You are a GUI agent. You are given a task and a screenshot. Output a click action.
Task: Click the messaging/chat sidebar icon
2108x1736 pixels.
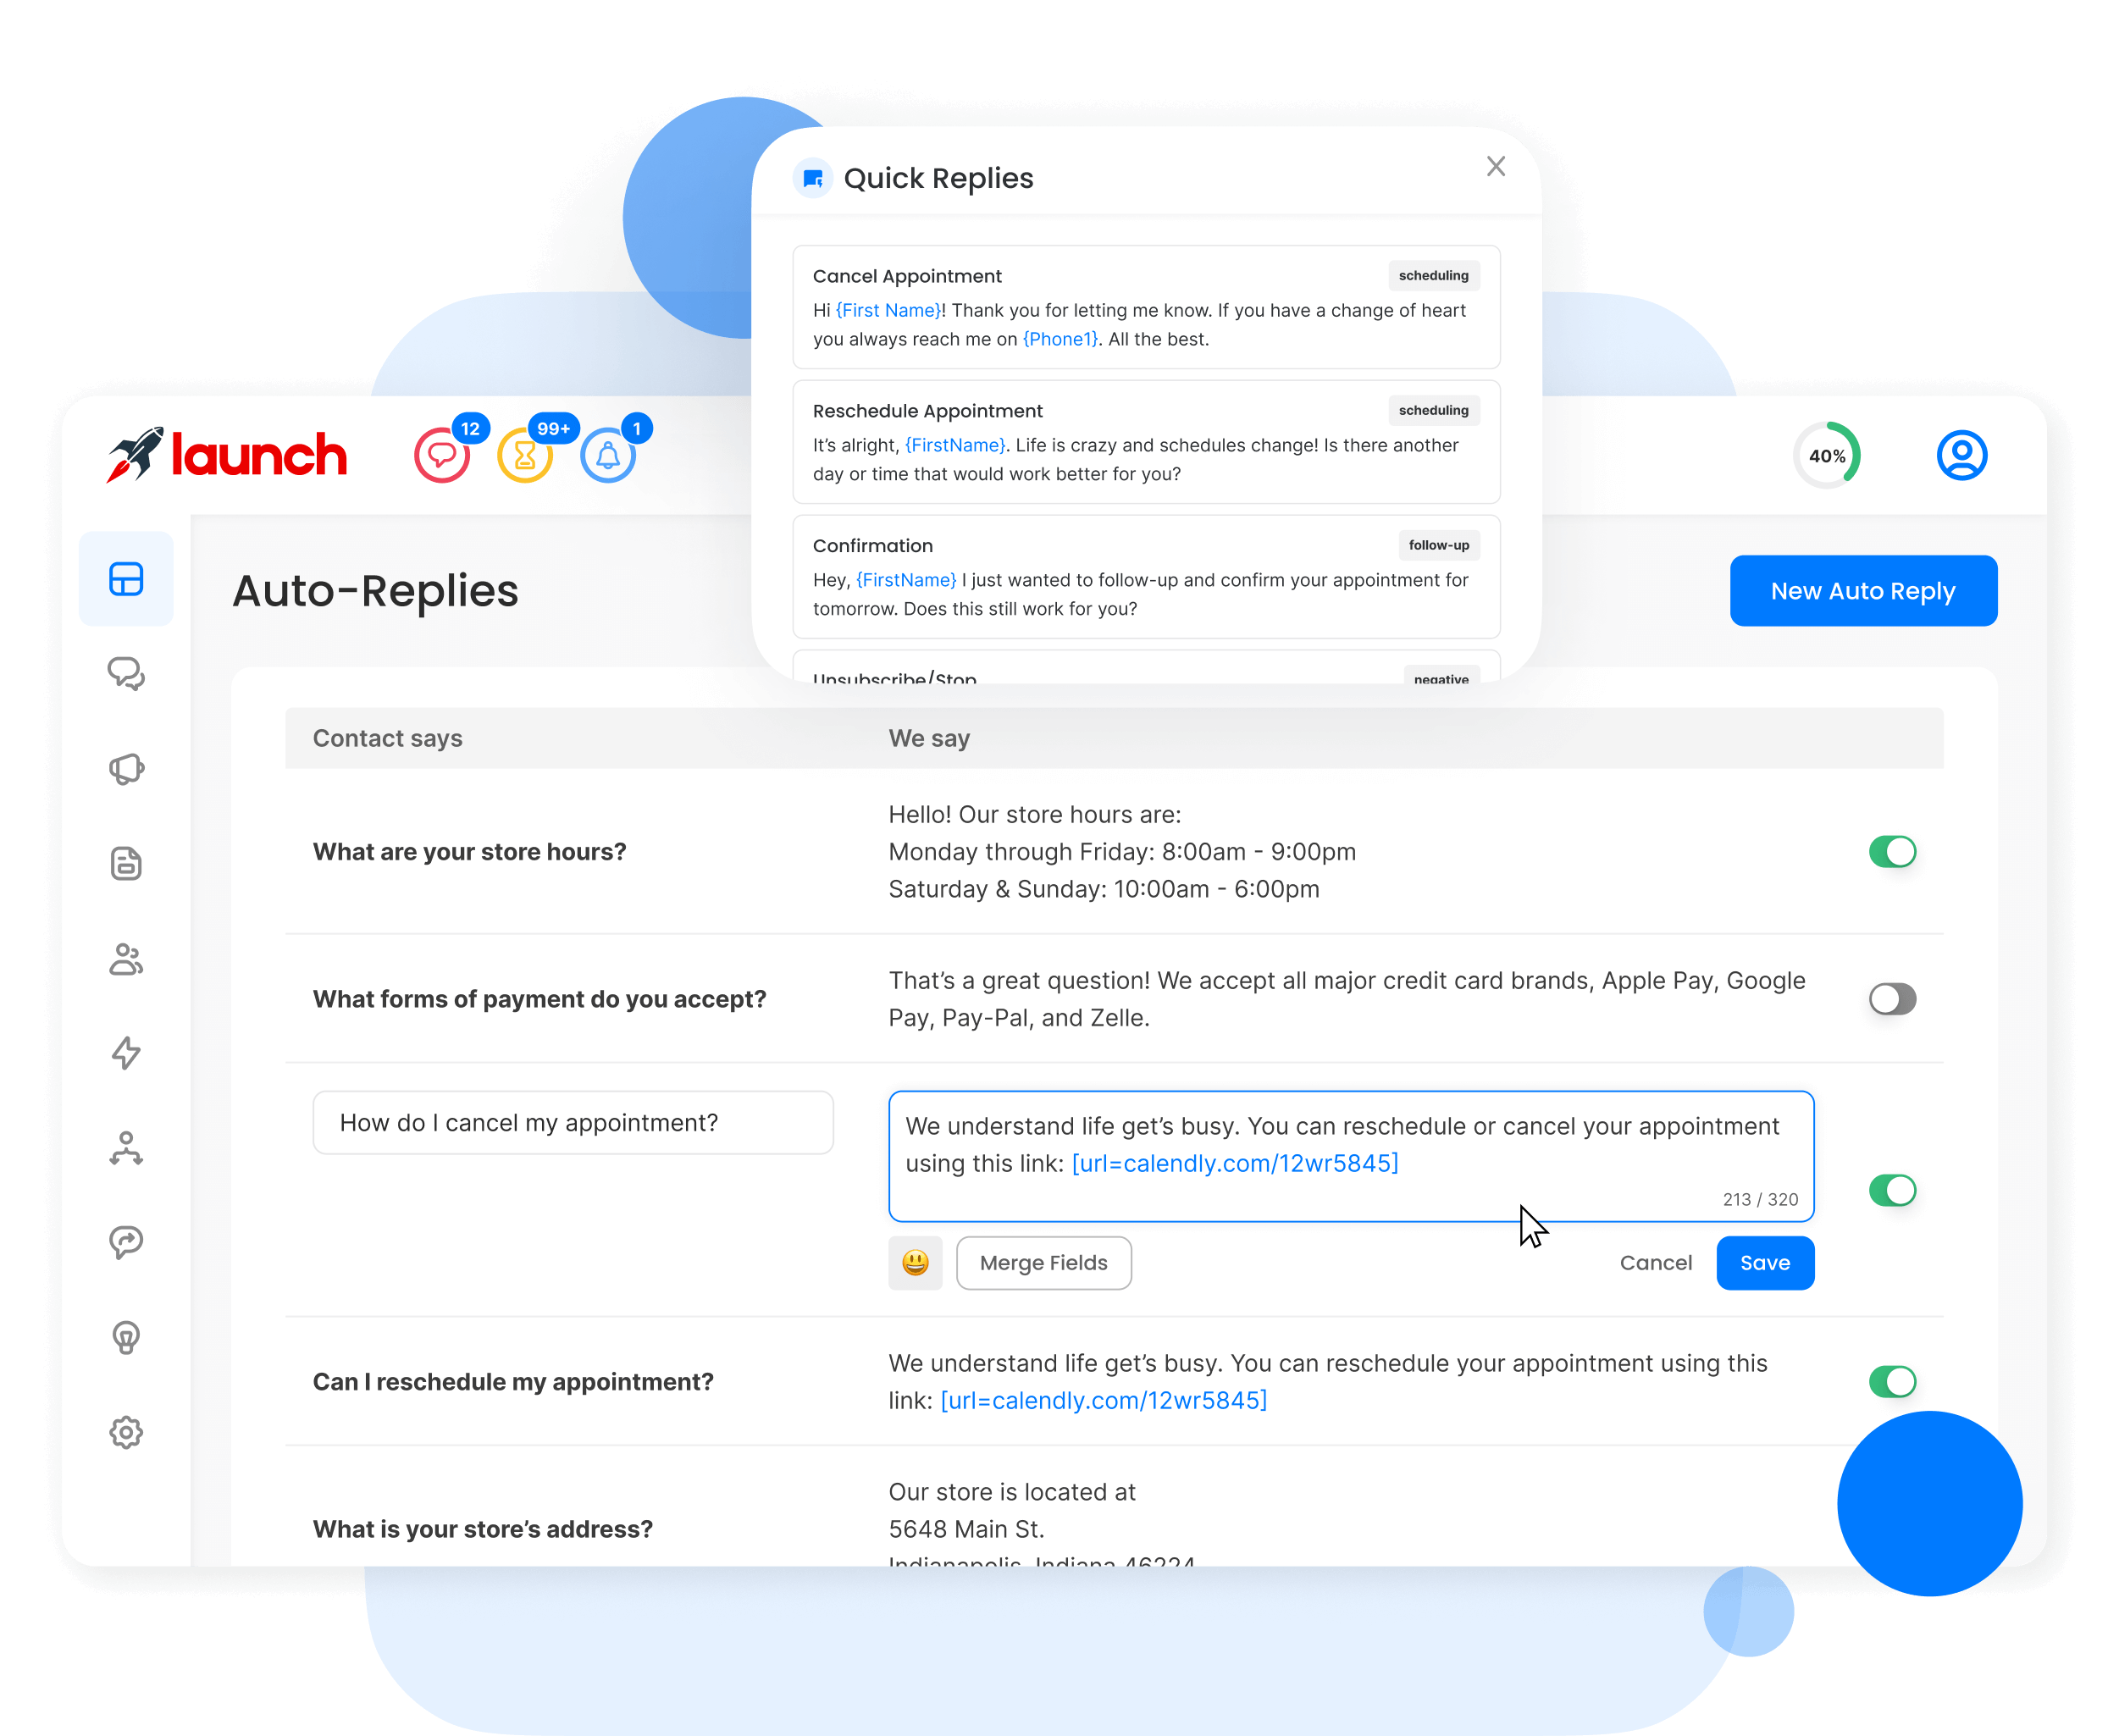(126, 672)
